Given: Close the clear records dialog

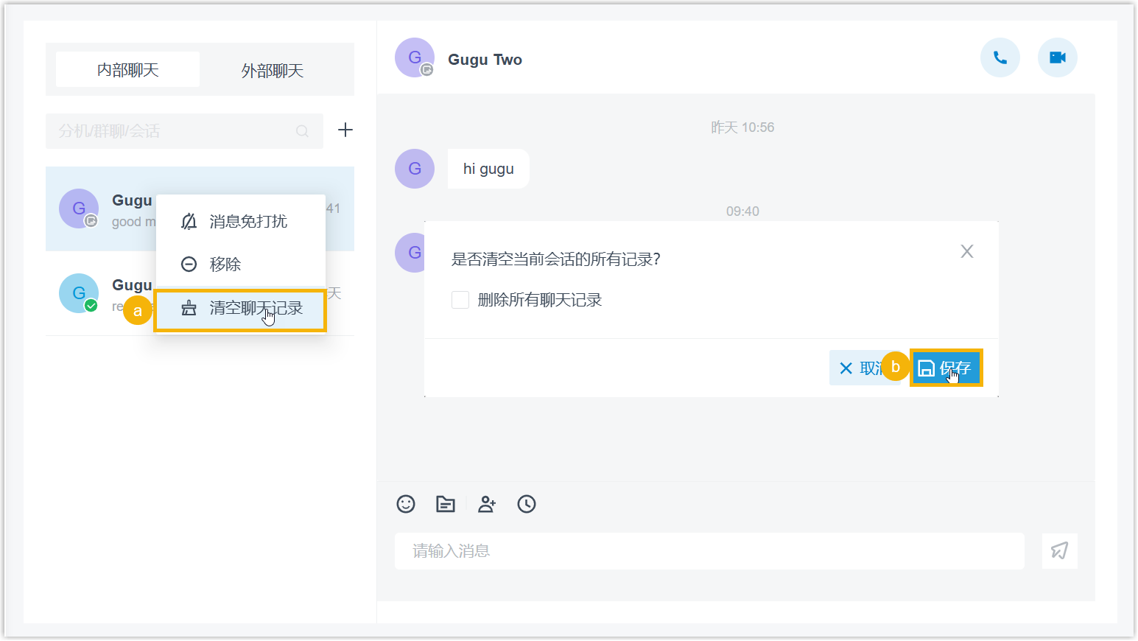Looking at the screenshot, I should coord(967,251).
